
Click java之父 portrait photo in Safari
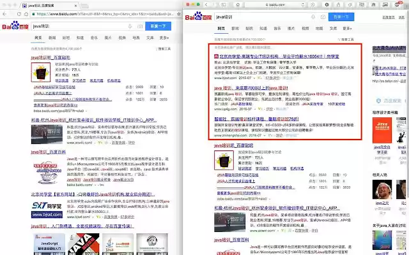[x=382, y=189]
